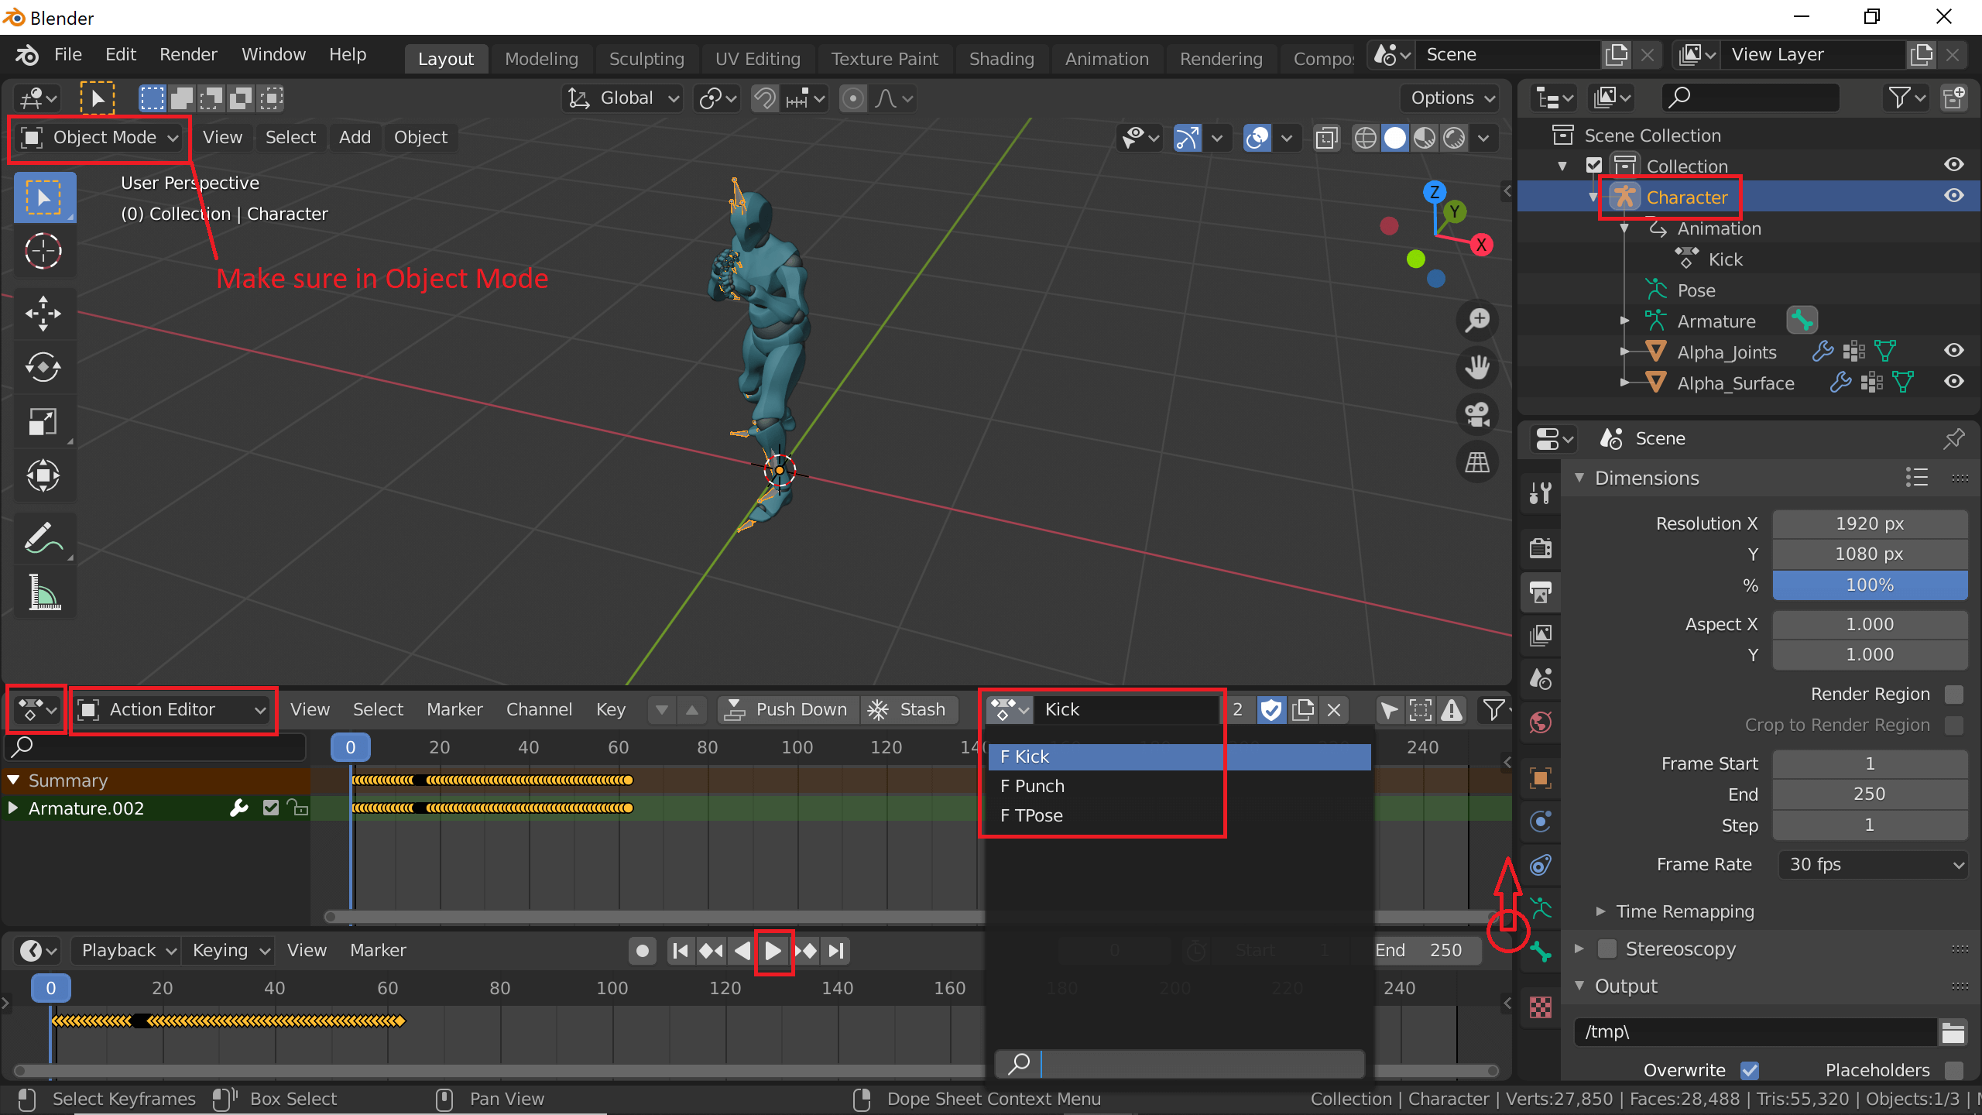Toggle Armature.002 channel mute checkbox
Screen dimensions: 1982x1115
(270, 808)
